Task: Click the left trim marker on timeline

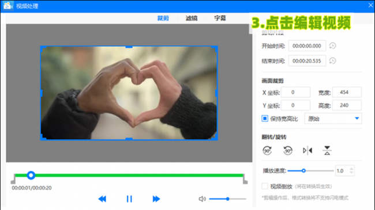Action: 13,180
